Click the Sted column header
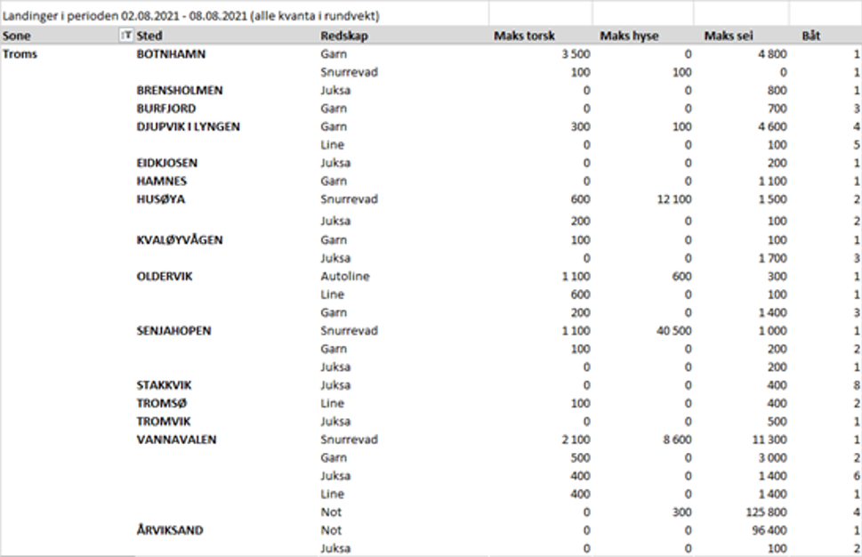The image size is (862, 557). (150, 36)
